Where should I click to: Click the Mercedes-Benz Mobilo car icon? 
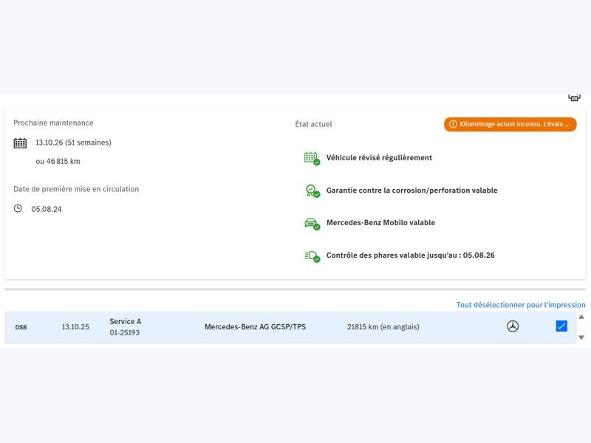click(x=312, y=223)
